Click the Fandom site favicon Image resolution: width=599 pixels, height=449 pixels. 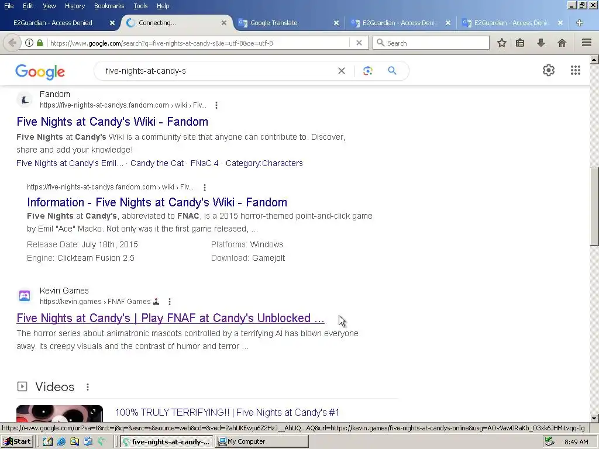(x=25, y=100)
